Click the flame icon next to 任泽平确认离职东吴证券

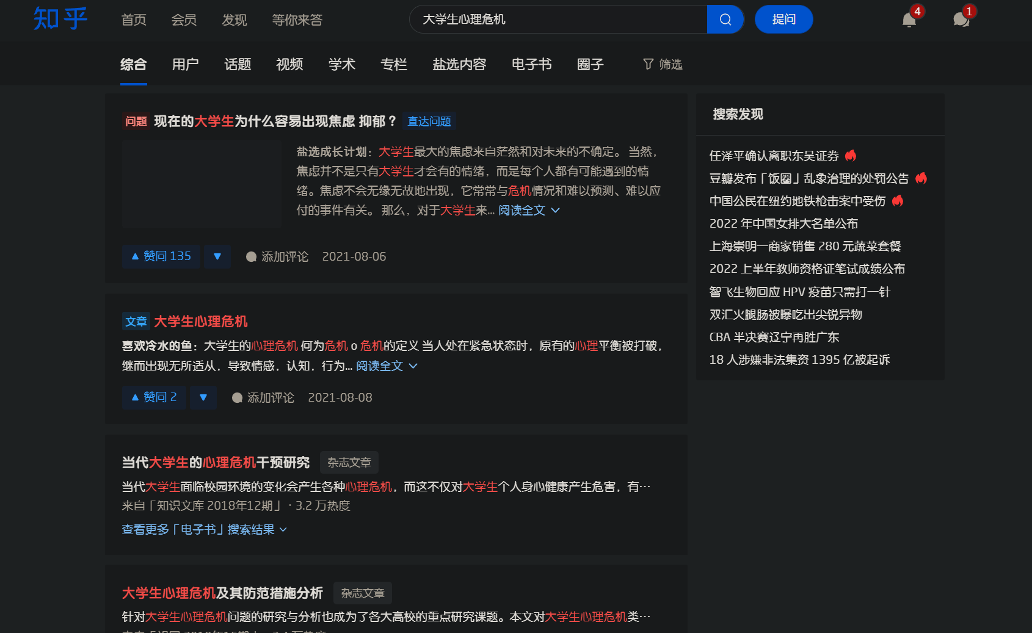(x=850, y=156)
